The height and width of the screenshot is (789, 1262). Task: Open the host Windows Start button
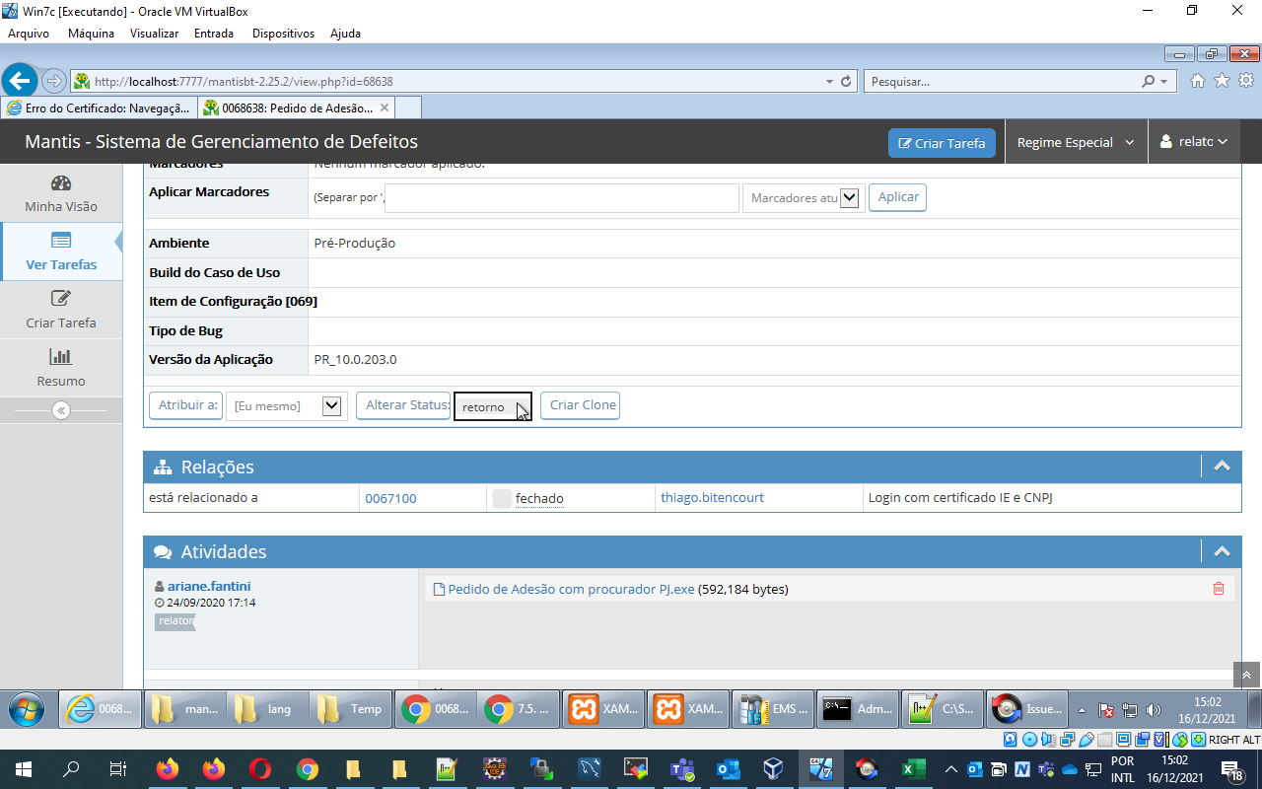click(22, 769)
